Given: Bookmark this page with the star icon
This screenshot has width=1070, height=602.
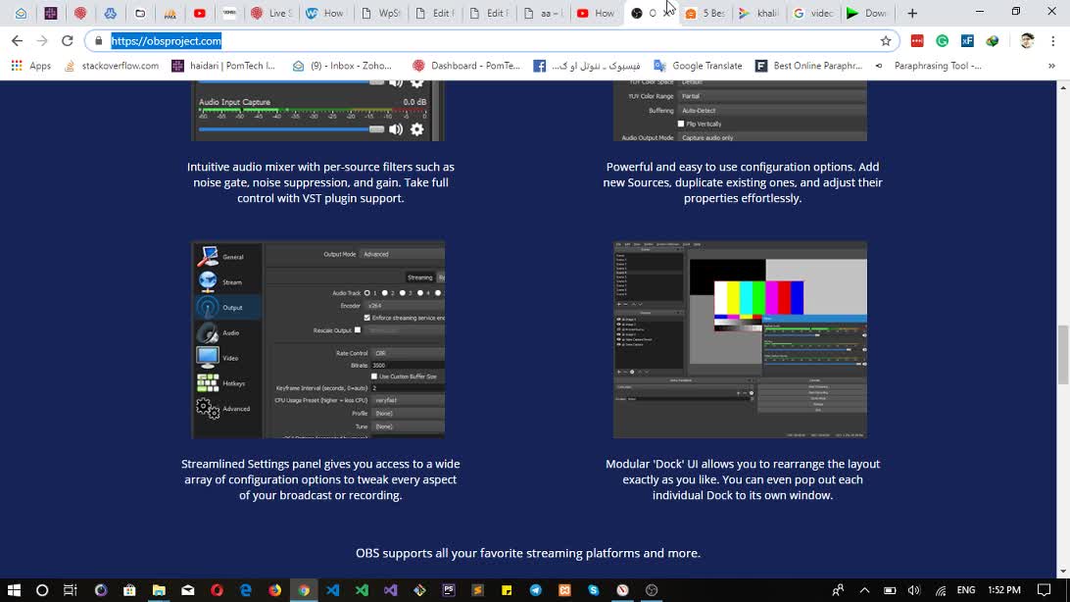Looking at the screenshot, I should (x=886, y=41).
